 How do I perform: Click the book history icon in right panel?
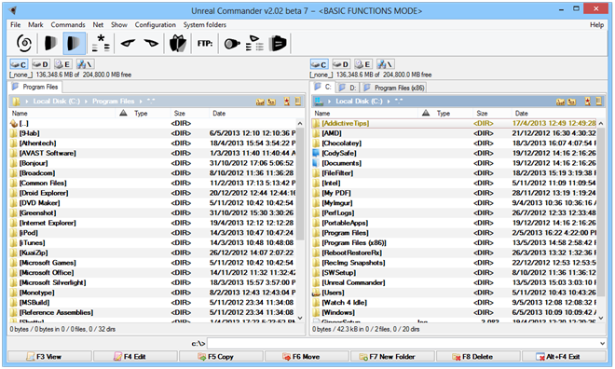[598, 102]
